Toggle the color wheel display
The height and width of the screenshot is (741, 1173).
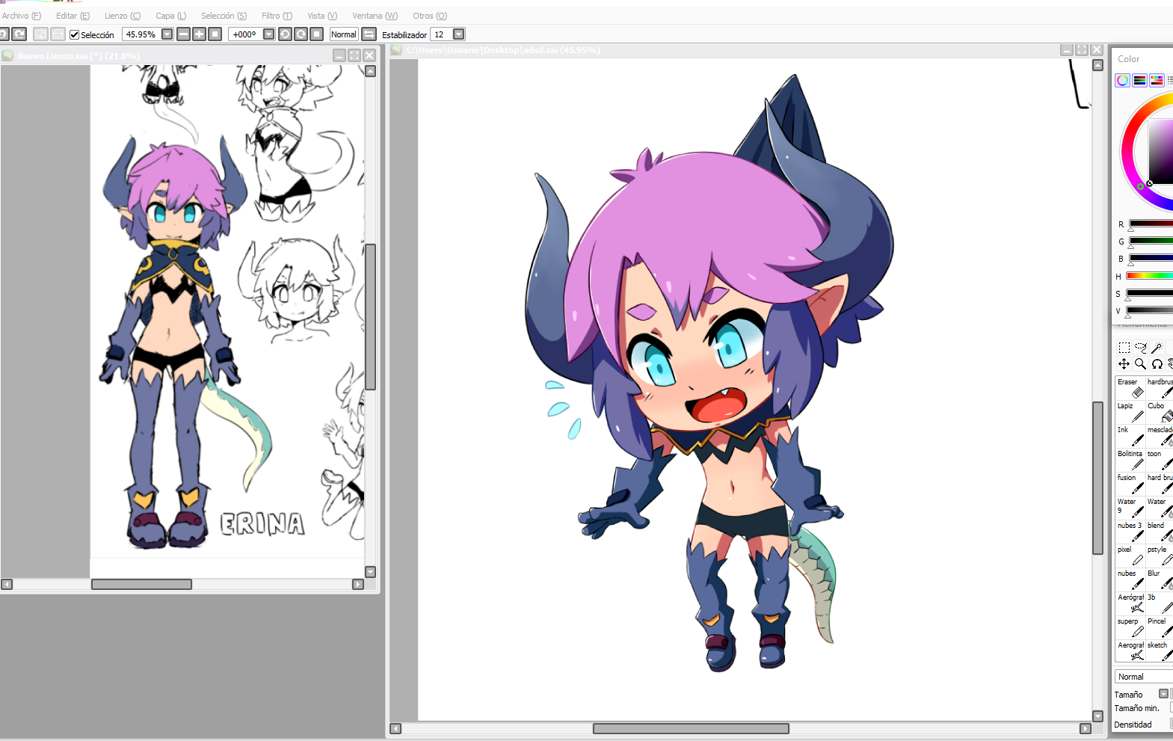[1123, 81]
